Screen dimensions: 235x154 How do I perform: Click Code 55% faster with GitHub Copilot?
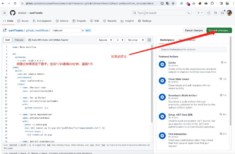[48, 40]
